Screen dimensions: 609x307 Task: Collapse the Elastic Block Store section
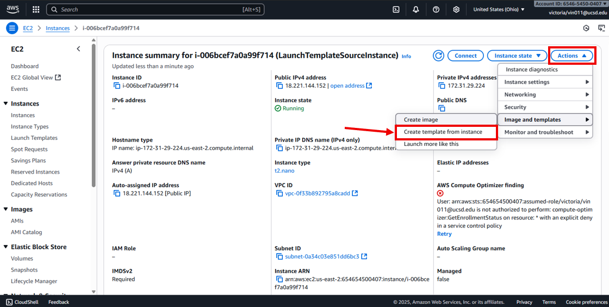point(5,247)
